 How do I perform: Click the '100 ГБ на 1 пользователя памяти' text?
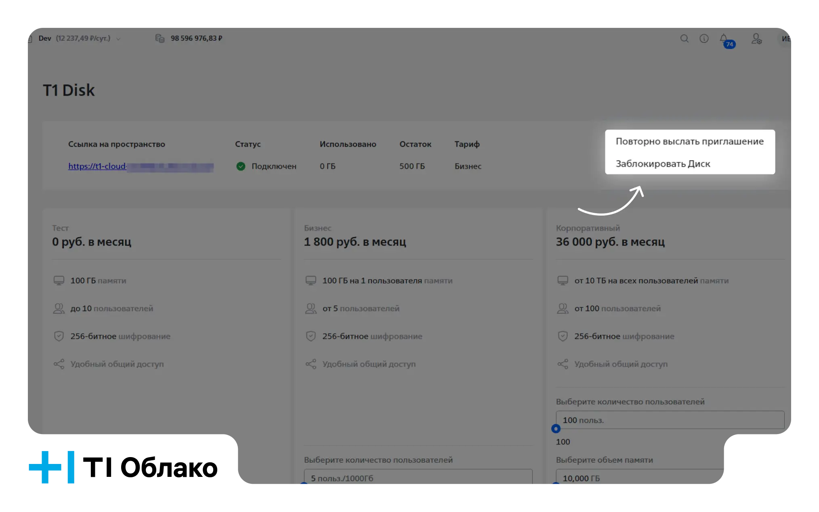point(387,281)
